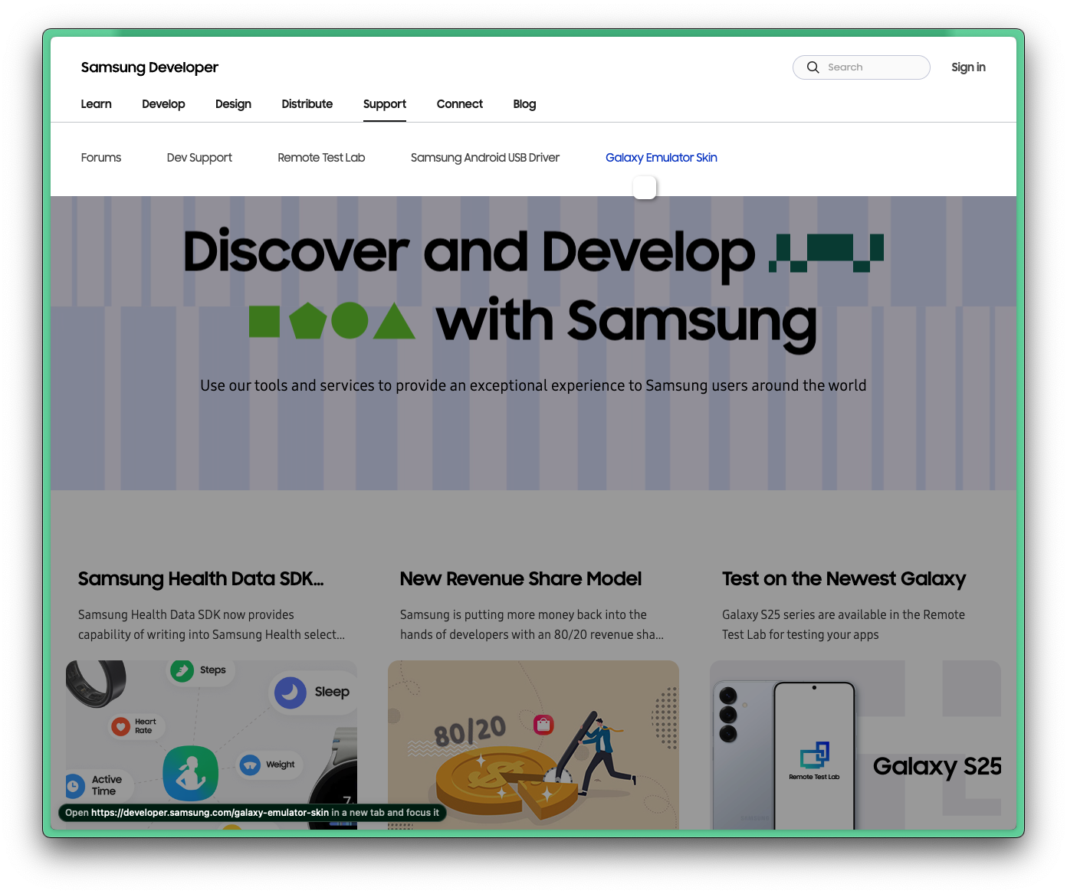Image resolution: width=1067 pixels, height=894 pixels.
Task: Click the Samsung Developer logo
Action: [149, 67]
